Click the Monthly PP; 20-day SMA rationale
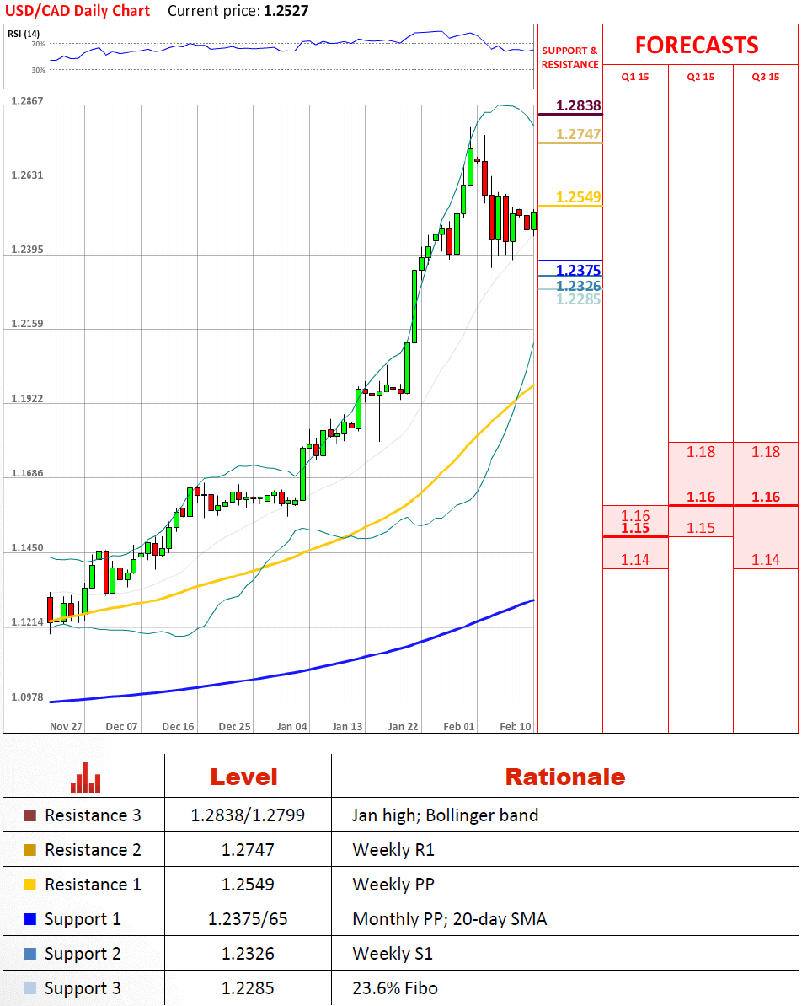802x1006 pixels. pyautogui.click(x=449, y=919)
